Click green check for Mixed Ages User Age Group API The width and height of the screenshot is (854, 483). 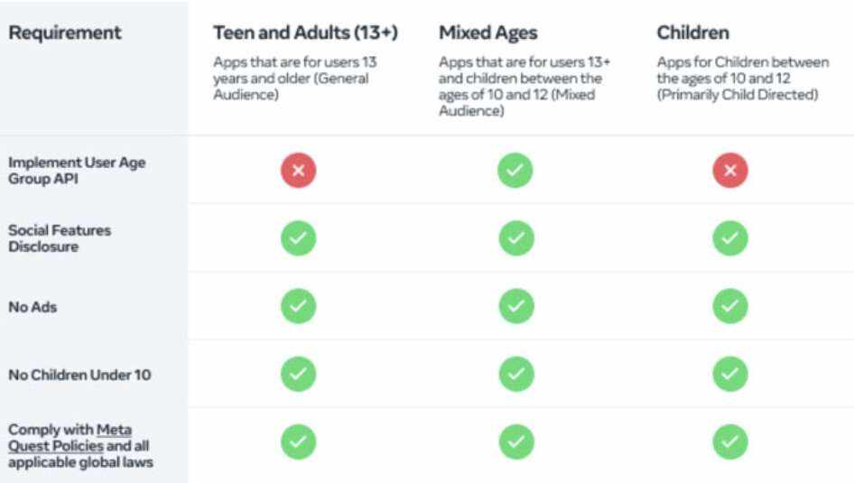(x=515, y=171)
